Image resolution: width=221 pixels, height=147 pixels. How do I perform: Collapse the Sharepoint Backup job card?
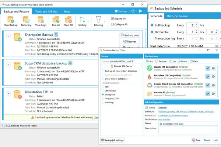(8, 36)
